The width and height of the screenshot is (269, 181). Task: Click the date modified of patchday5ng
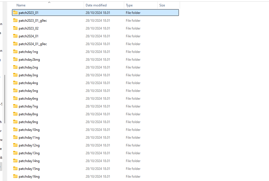[98, 90]
